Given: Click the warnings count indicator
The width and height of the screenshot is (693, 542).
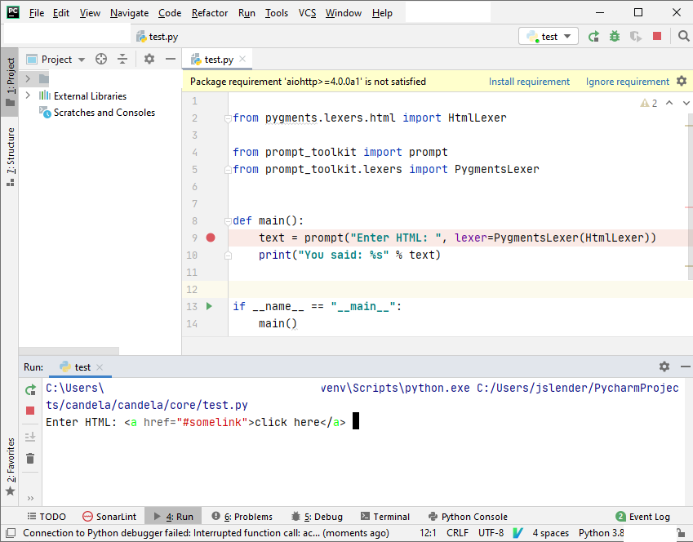Looking at the screenshot, I should (x=649, y=103).
